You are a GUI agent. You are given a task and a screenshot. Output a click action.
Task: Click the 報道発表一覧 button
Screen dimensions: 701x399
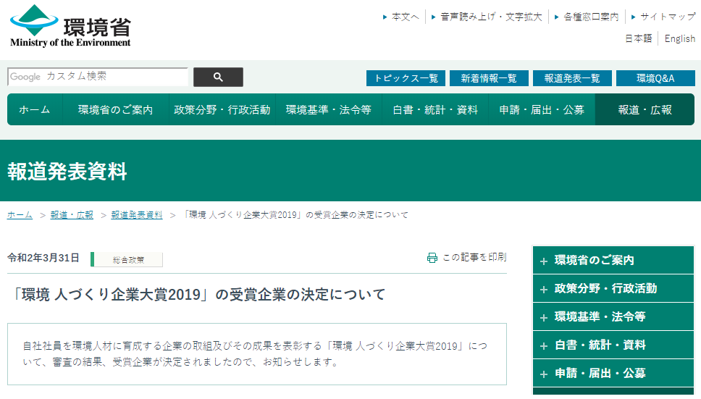[x=572, y=78]
